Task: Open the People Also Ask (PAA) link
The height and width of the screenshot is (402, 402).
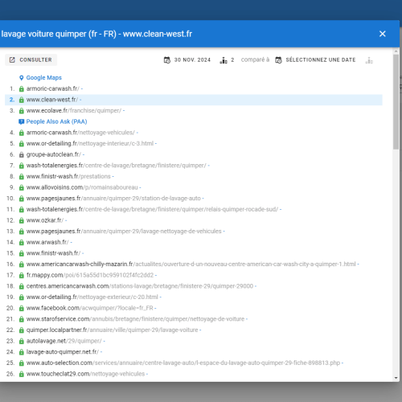Action: coord(56,121)
